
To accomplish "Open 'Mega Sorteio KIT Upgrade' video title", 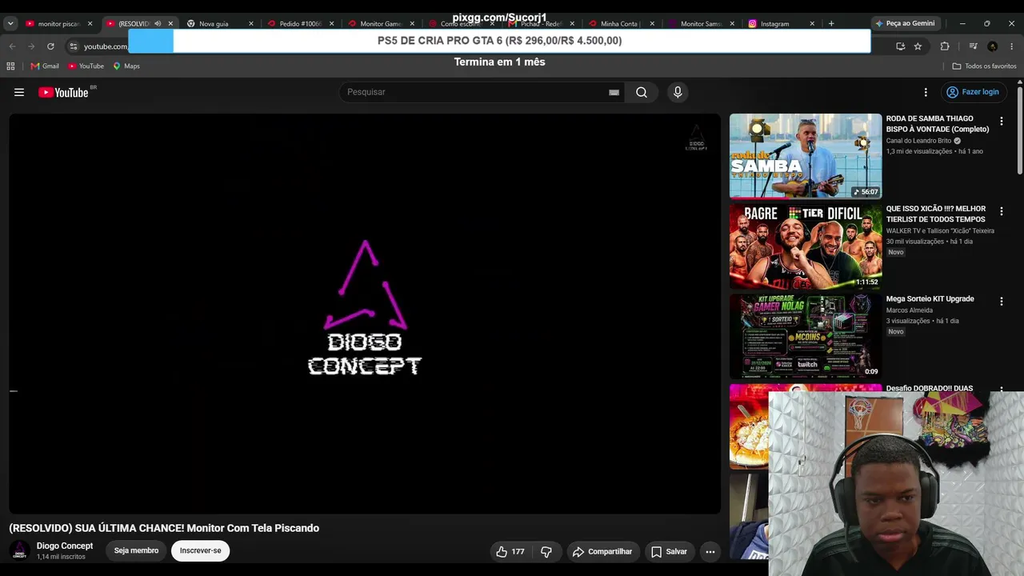I will [930, 299].
